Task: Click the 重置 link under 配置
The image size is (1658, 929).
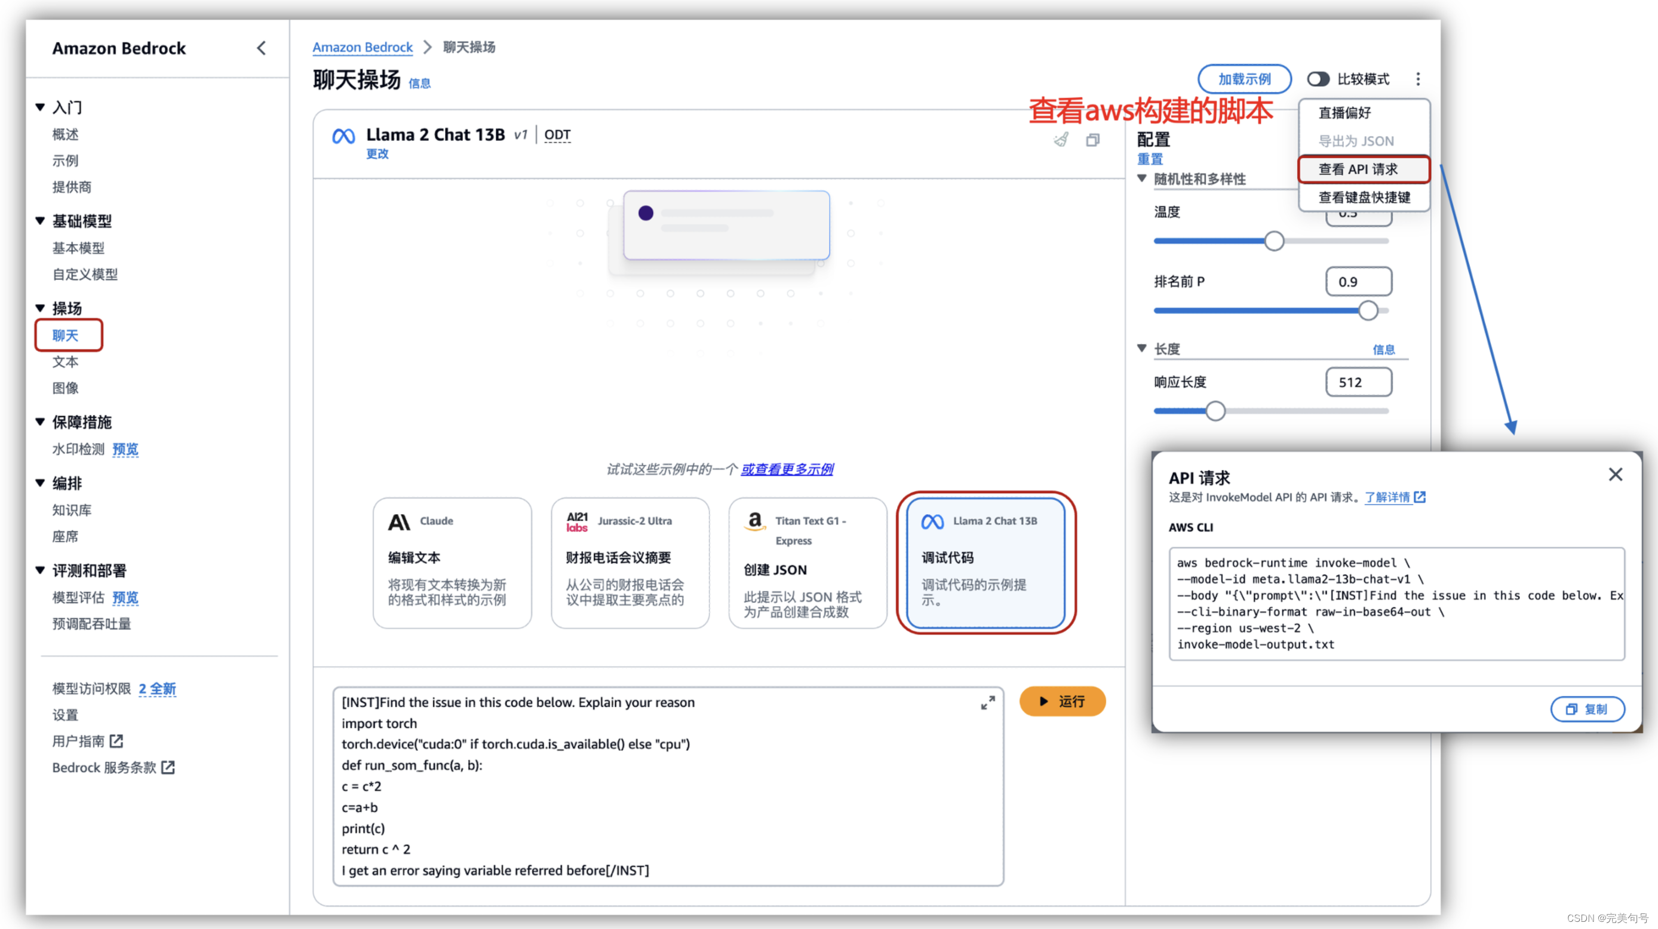Action: point(1150,159)
